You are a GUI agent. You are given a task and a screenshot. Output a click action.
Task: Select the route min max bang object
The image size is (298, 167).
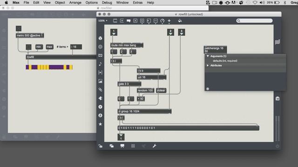tap(127, 45)
